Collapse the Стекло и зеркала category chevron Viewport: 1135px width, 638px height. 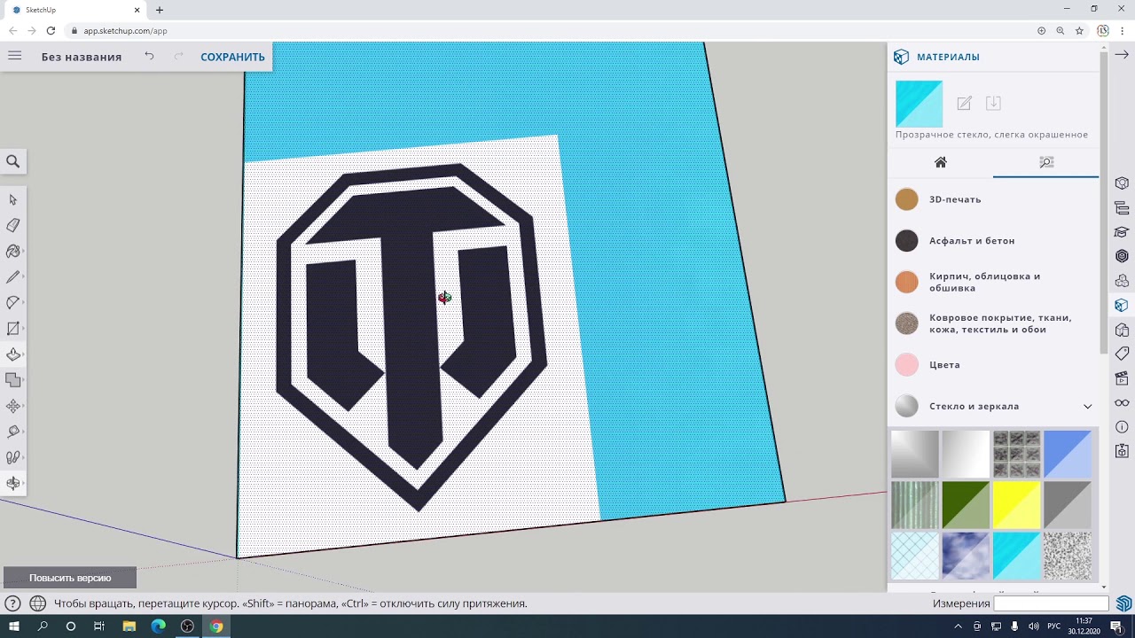[x=1087, y=406]
